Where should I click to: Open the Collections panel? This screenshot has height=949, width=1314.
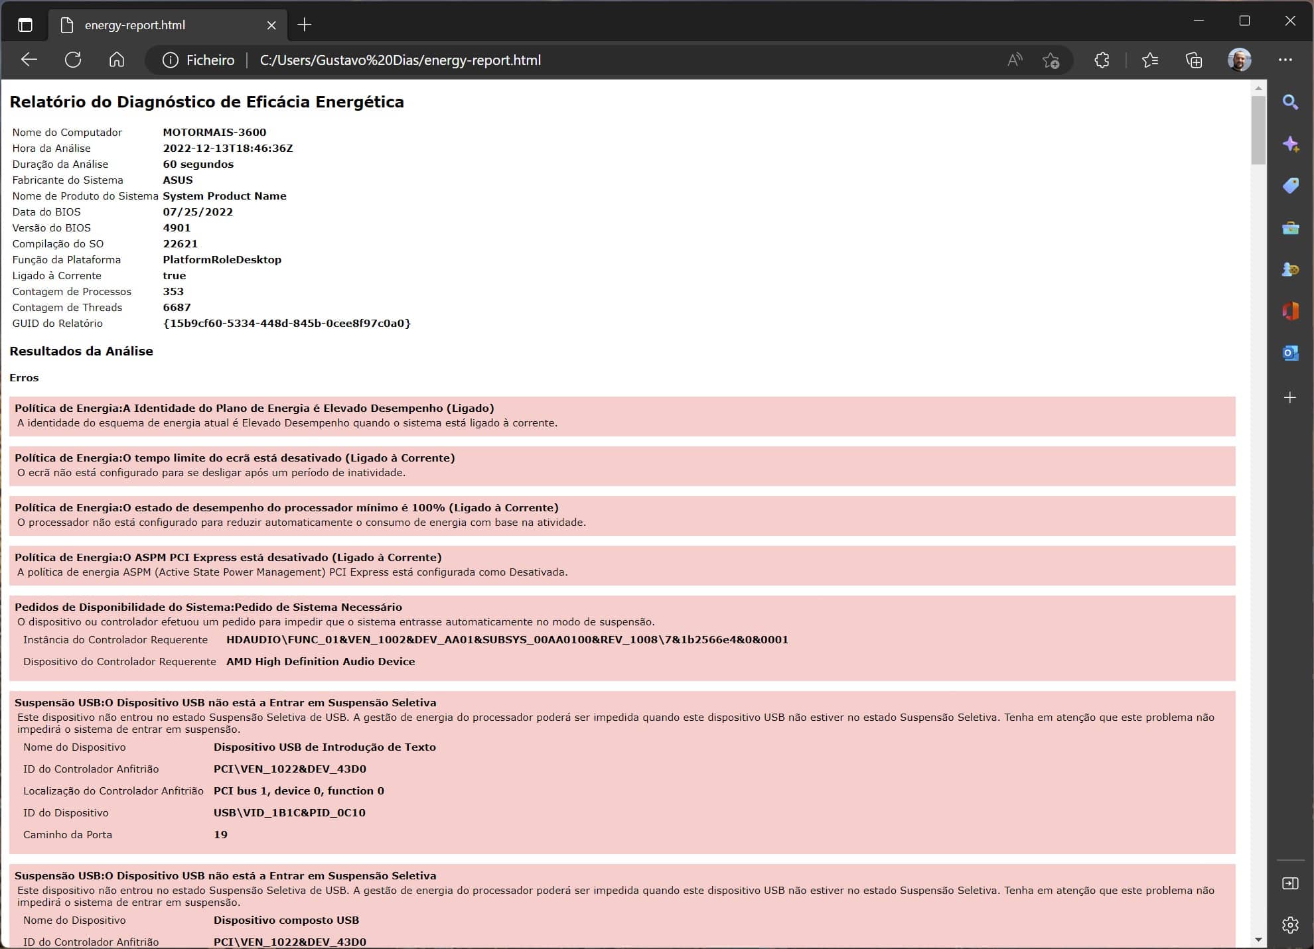[x=1194, y=60]
